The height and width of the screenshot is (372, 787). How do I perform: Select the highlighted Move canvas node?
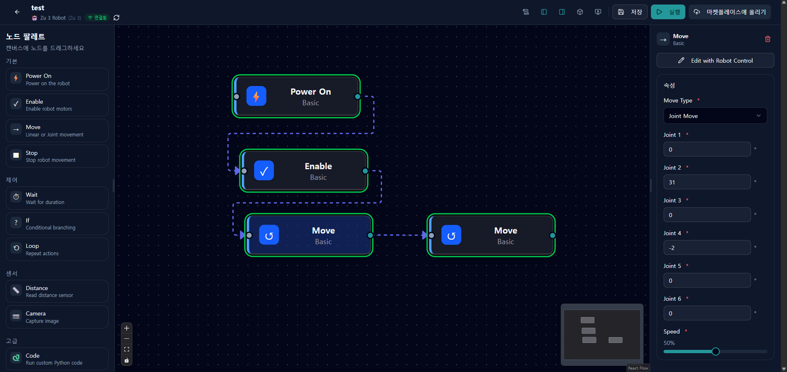[309, 236]
